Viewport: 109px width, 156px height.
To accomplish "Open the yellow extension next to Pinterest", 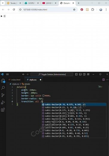I will [x=87, y=10].
